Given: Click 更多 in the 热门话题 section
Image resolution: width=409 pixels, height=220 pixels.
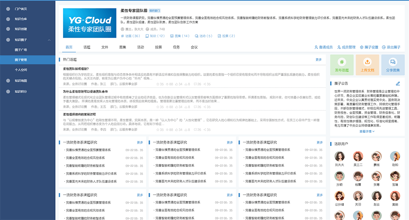Looking at the screenshot, I should (x=319, y=60).
